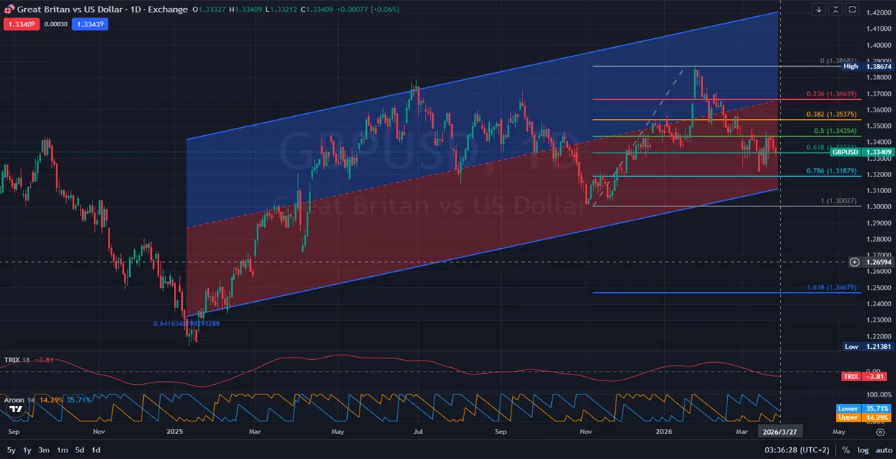This screenshot has width=896, height=459.
Task: Maximize the chart pane
Action: coord(852,10)
